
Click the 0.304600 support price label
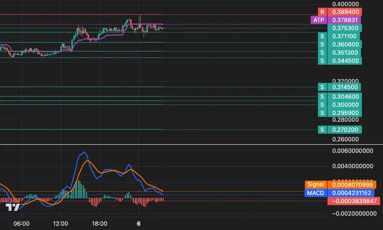point(345,96)
